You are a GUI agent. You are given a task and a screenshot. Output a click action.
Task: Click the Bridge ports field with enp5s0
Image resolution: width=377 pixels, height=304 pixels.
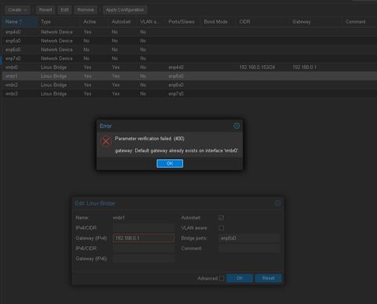250,238
